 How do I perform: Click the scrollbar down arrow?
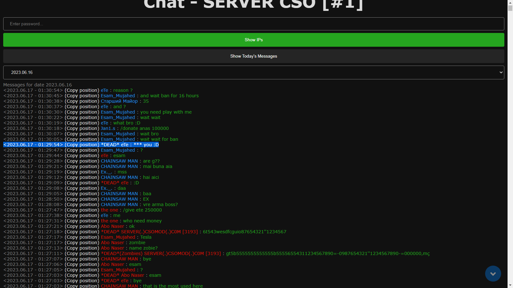tap(510, 285)
